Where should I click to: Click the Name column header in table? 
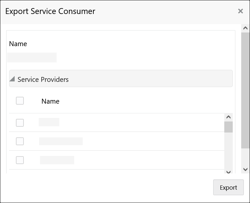coord(50,101)
